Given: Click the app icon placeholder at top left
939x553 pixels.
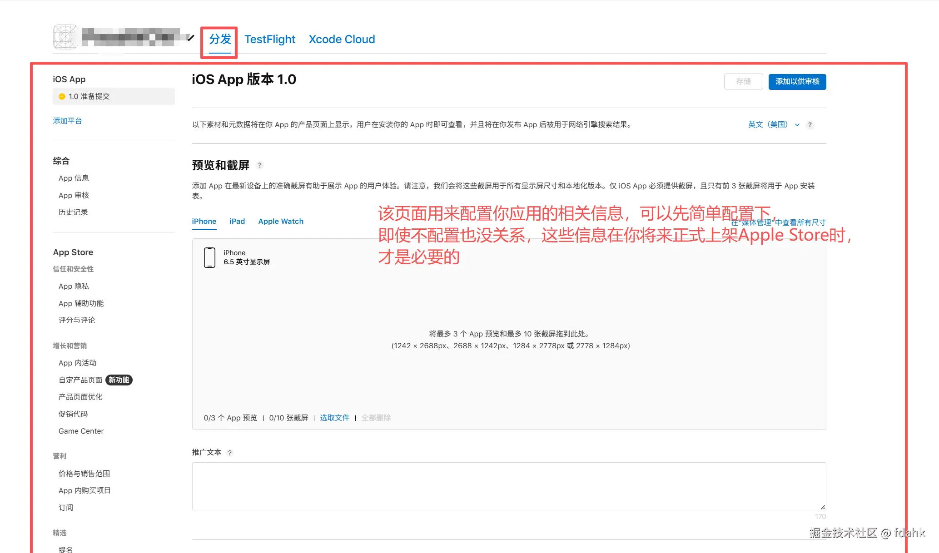Looking at the screenshot, I should 65,37.
